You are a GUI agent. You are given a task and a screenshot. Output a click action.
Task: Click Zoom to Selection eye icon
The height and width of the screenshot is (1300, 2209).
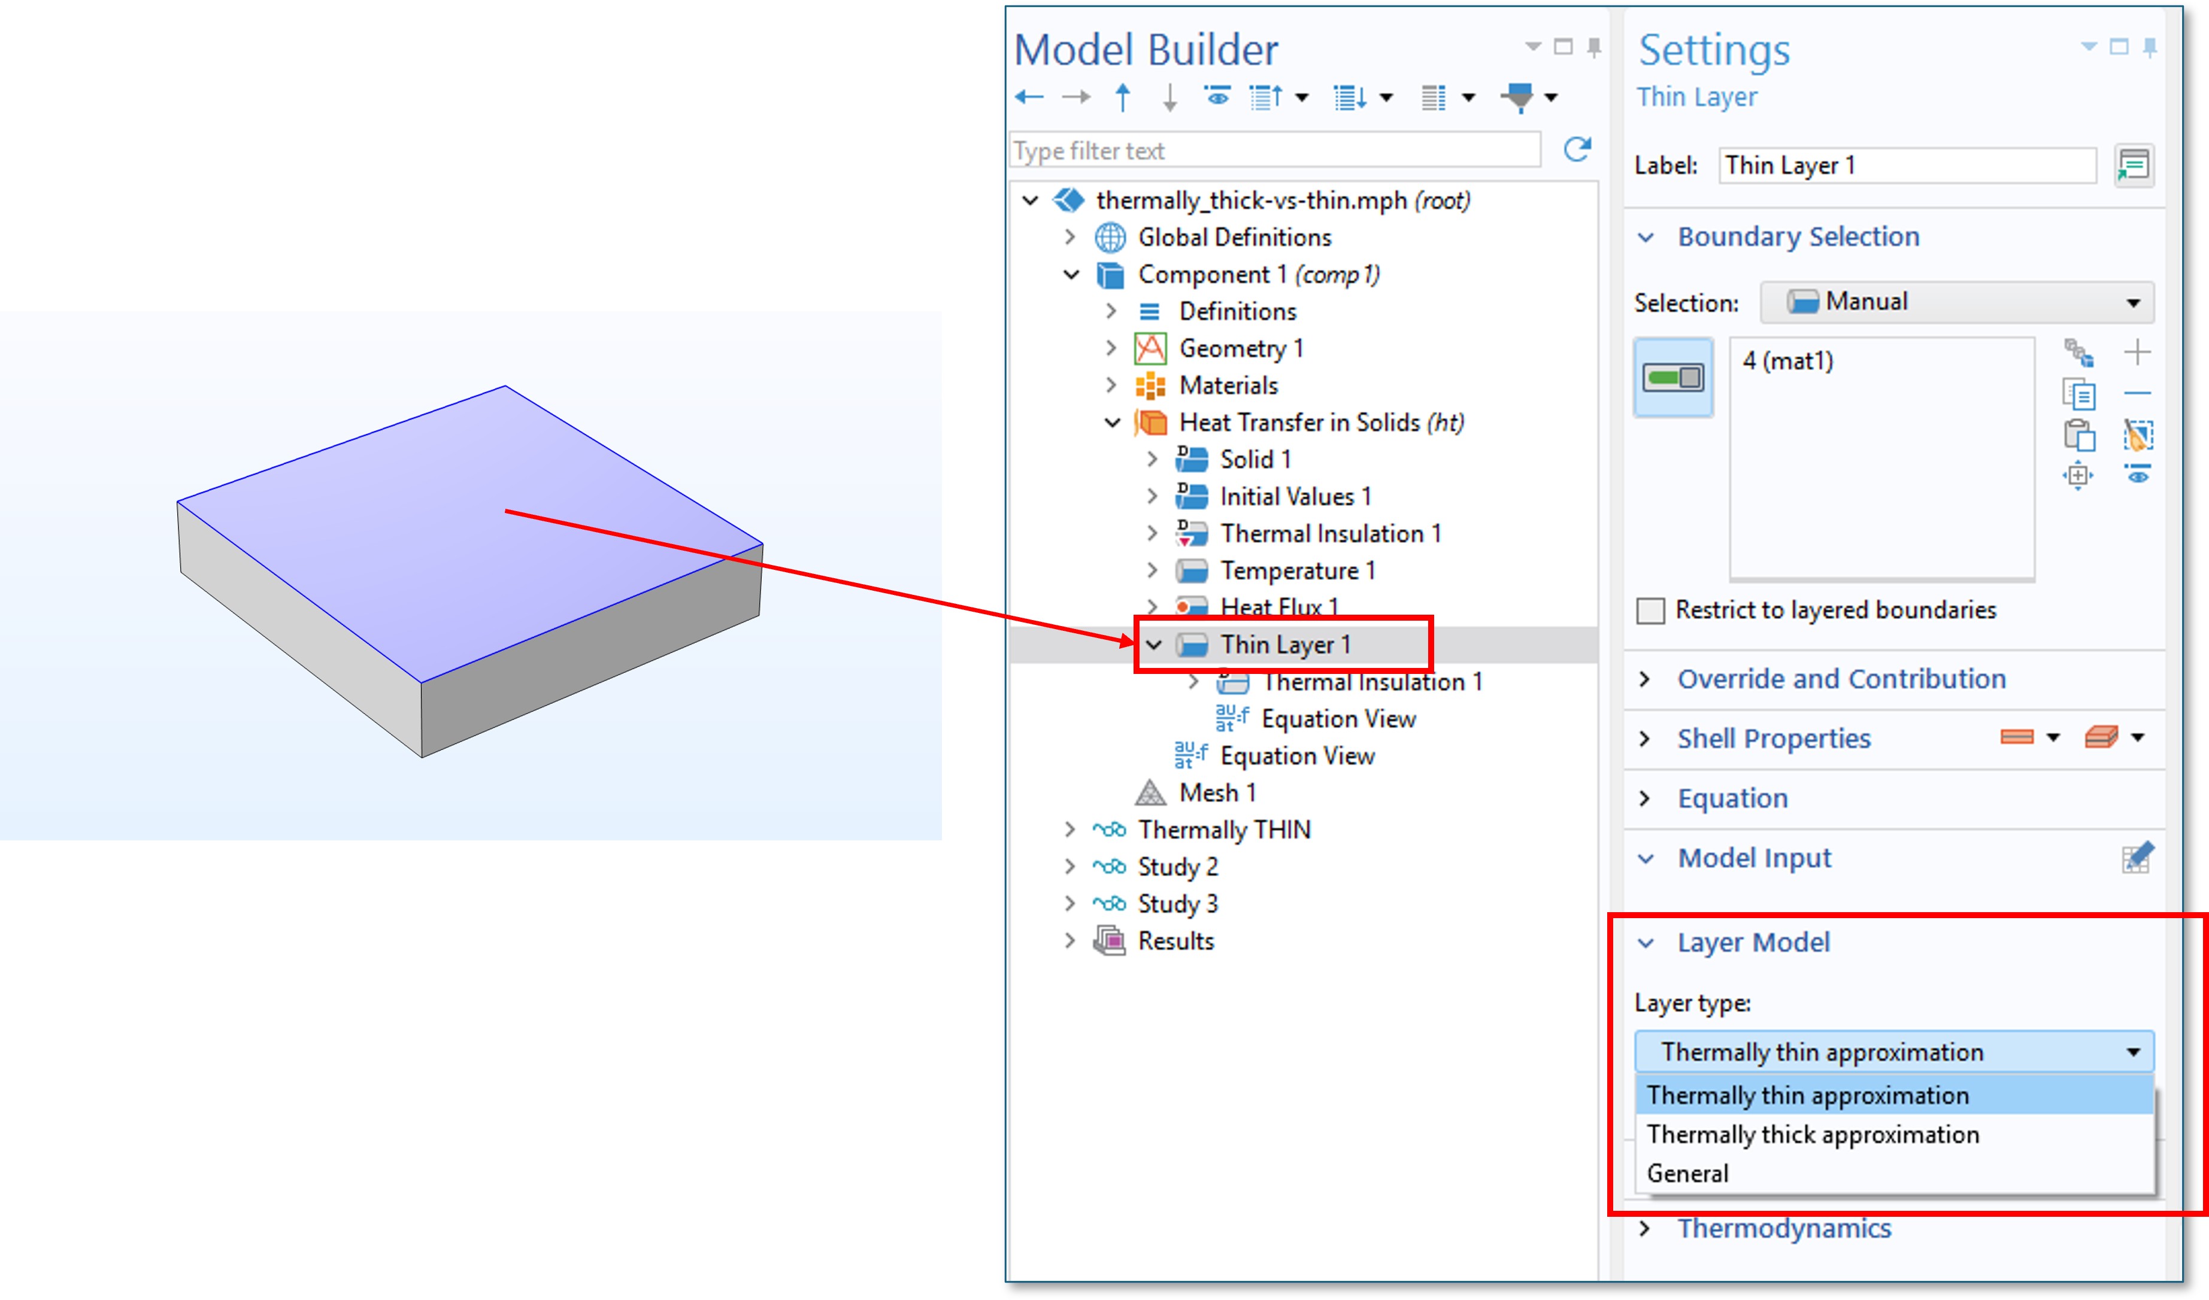click(x=2138, y=474)
